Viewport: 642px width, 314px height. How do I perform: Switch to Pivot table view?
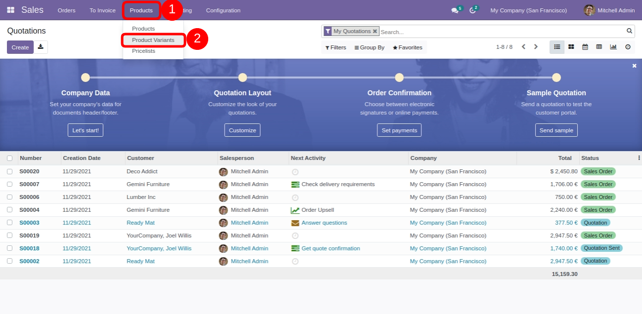pyautogui.click(x=599, y=47)
